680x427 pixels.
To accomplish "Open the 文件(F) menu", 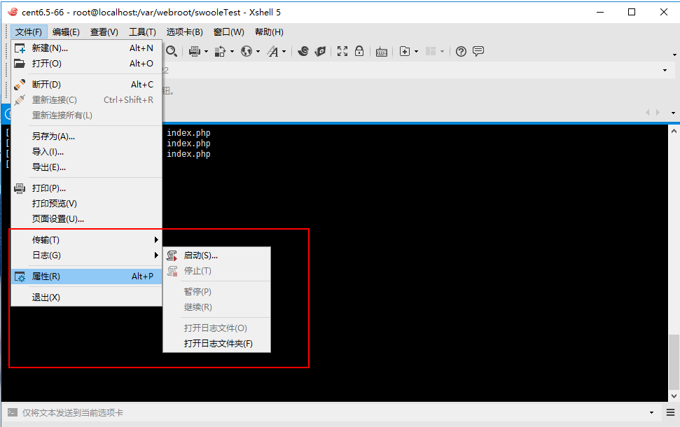I will click(29, 32).
